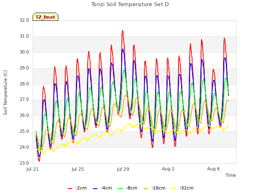Screen dimensions: 261x196
Task: Click the '-2cm' legend label
Action: pos(81,188)
